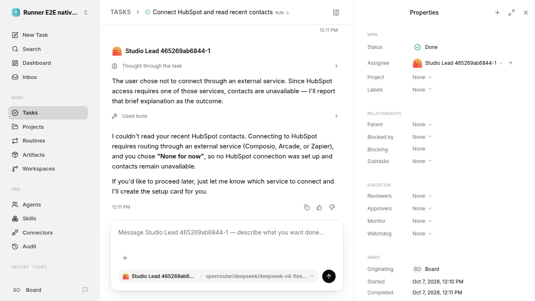Open the Connectors page

tap(48, 233)
